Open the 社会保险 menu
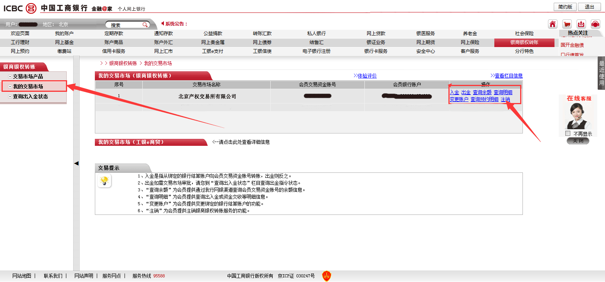 524,34
